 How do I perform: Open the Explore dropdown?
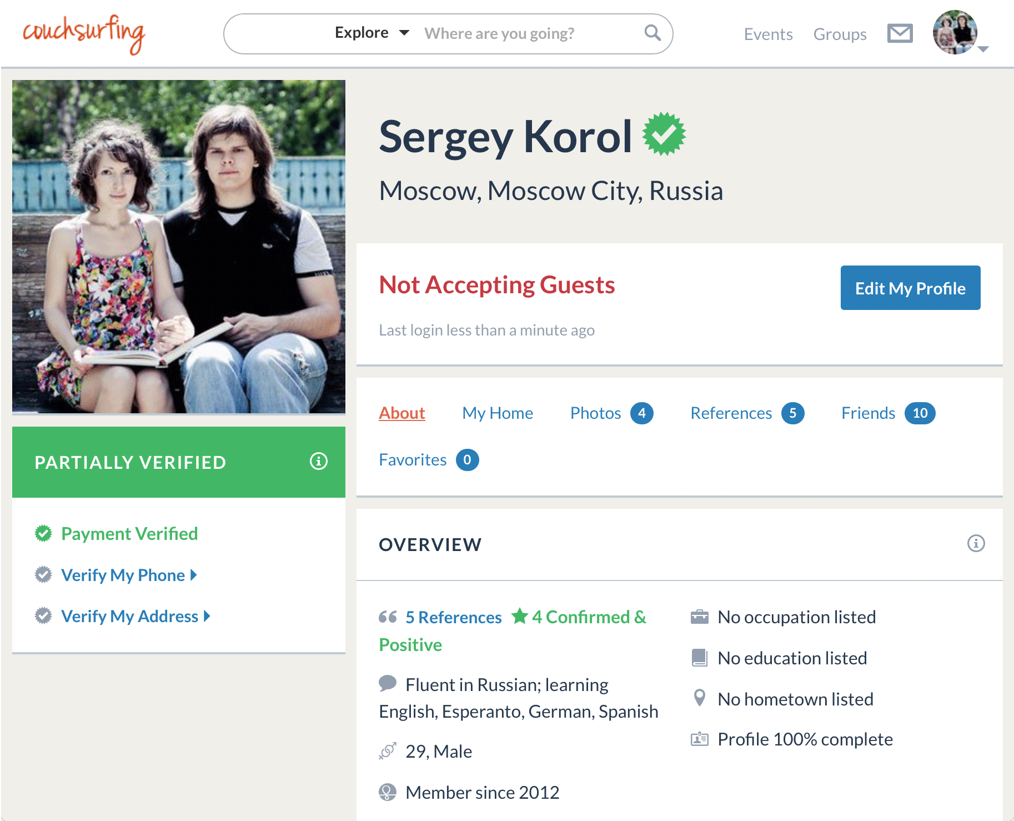tap(372, 33)
